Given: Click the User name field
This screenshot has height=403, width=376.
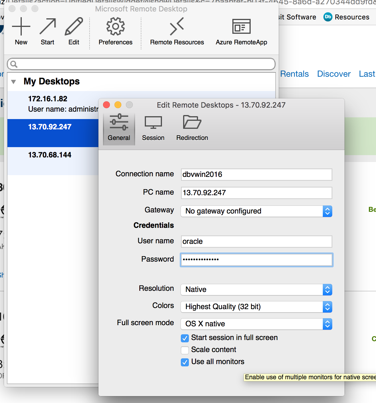Looking at the screenshot, I should [256, 241].
